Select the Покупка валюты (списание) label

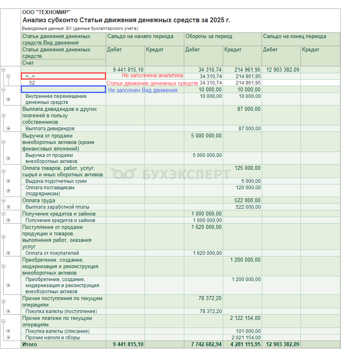(58, 331)
